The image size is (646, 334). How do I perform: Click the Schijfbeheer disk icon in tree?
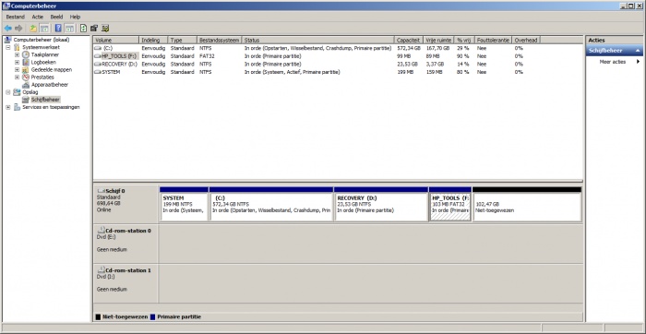[x=26, y=100]
